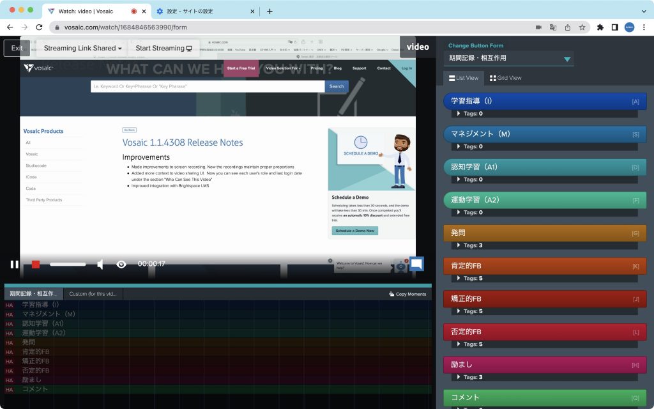Image resolution: width=654 pixels, height=409 pixels.
Task: Click the 認知学習（A1）tag button
Action: pyautogui.click(x=545, y=167)
